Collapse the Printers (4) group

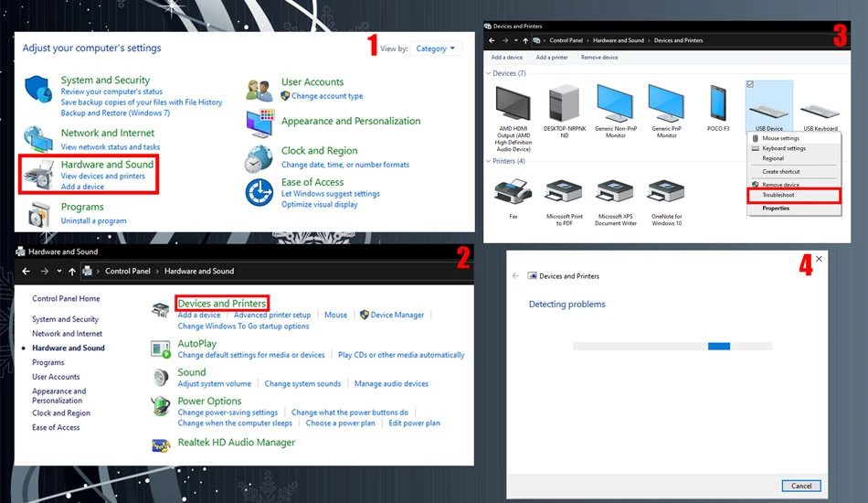click(x=488, y=161)
